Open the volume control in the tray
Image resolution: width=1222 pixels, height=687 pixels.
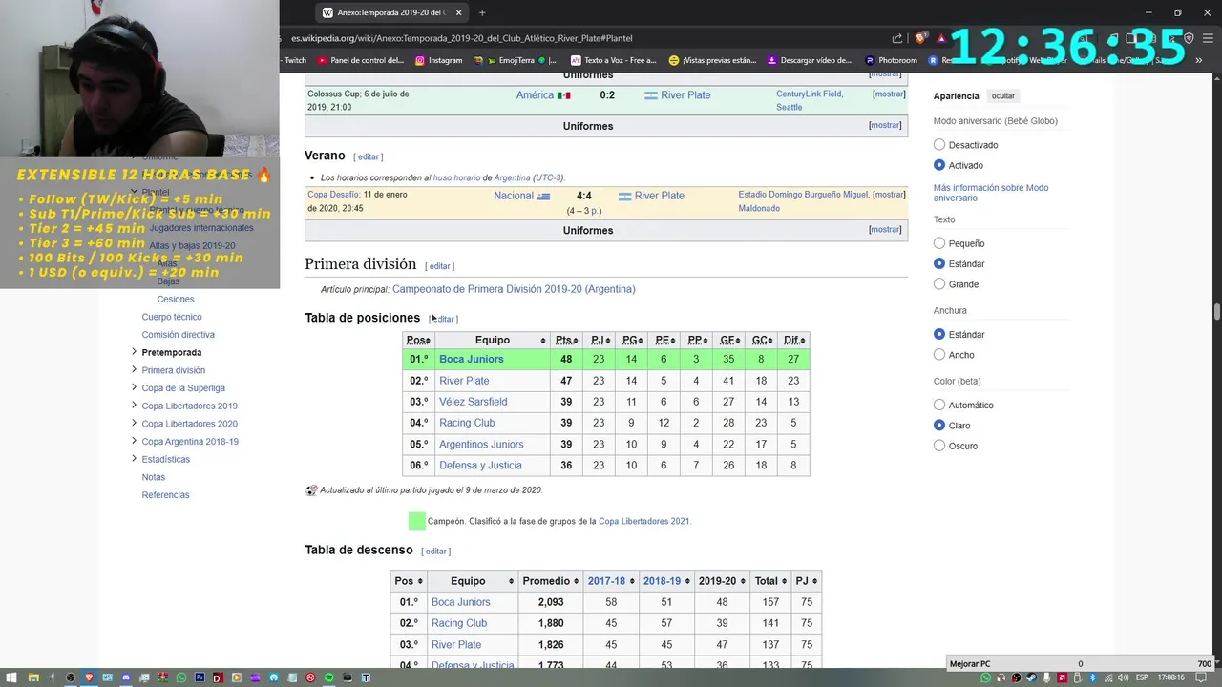(x=1125, y=677)
